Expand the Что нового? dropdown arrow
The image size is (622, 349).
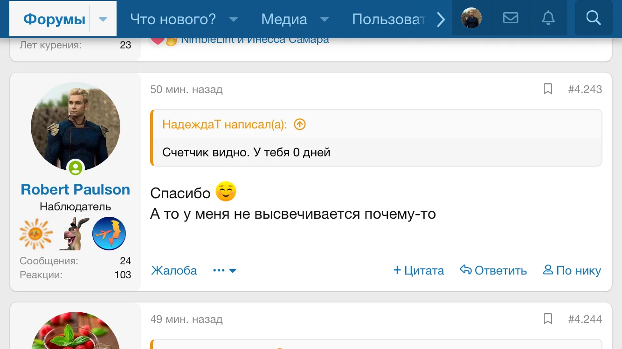(234, 19)
